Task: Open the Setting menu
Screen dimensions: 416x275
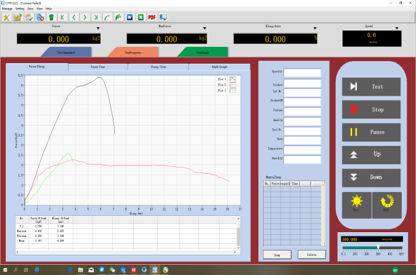Action: click(20, 8)
